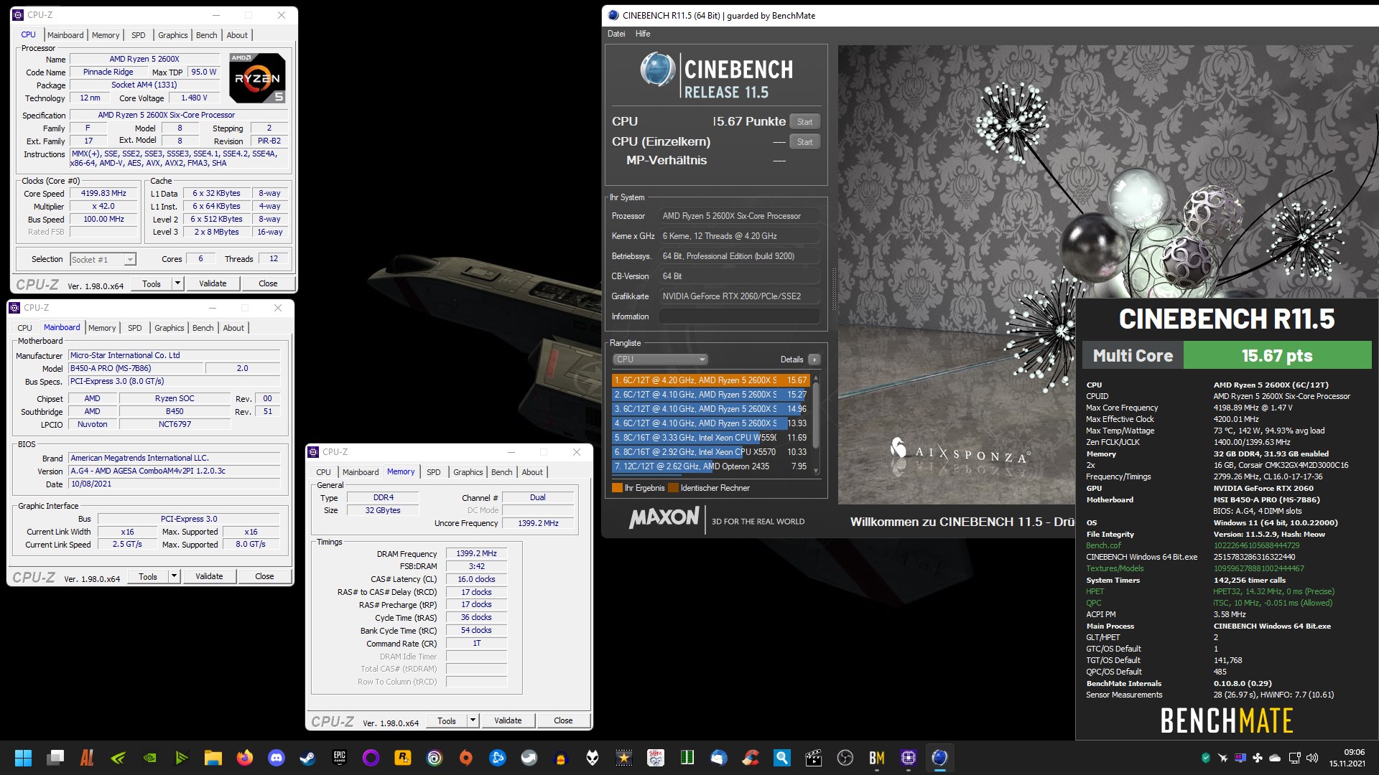Click the HPET entry under System Timers
The image size is (1379, 775).
pos(1095,591)
